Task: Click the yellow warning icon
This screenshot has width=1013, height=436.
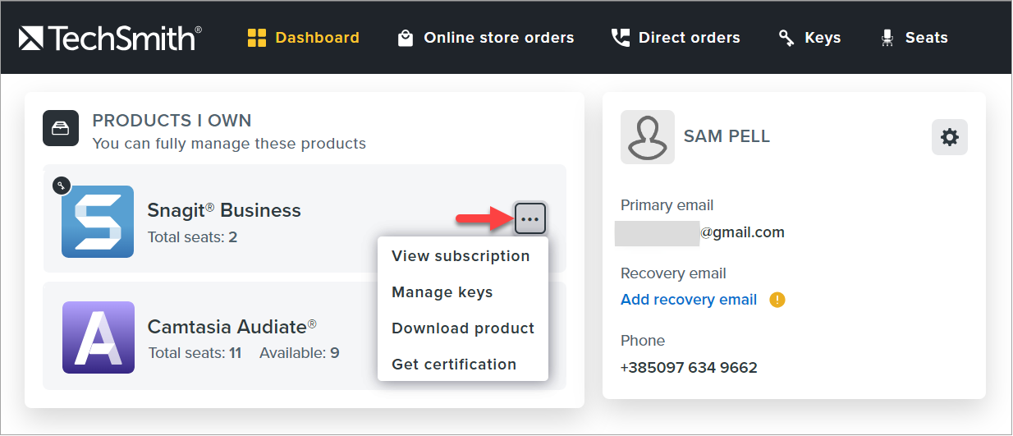Action: 777,300
